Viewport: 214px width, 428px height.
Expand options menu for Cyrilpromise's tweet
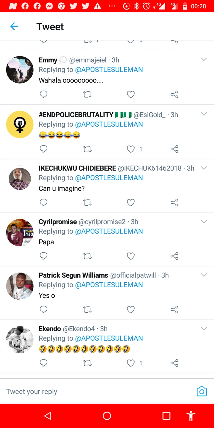pyautogui.click(x=204, y=221)
